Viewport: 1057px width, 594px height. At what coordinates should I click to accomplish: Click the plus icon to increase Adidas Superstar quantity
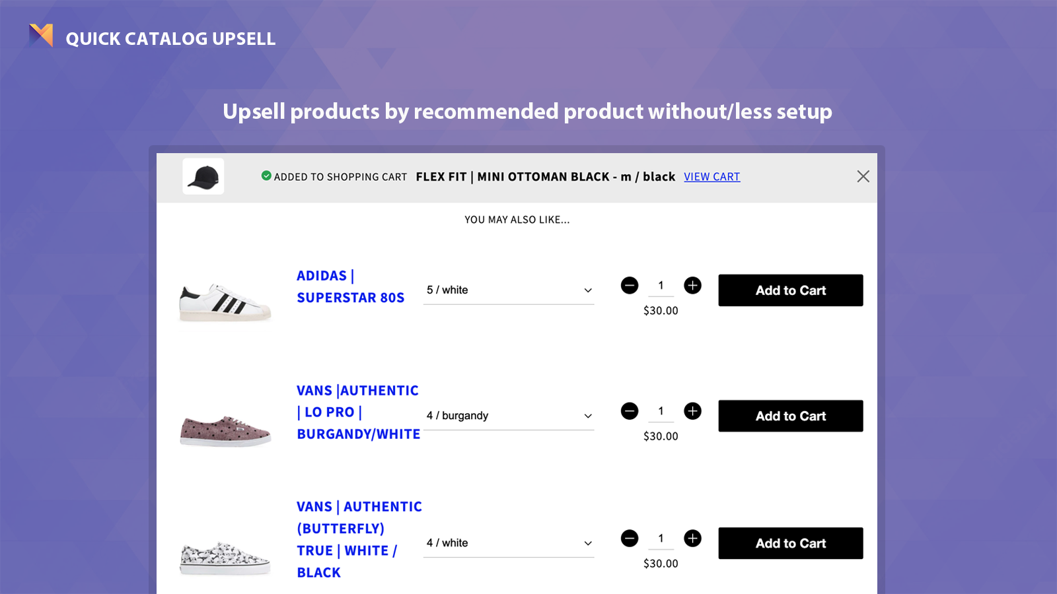[692, 285]
